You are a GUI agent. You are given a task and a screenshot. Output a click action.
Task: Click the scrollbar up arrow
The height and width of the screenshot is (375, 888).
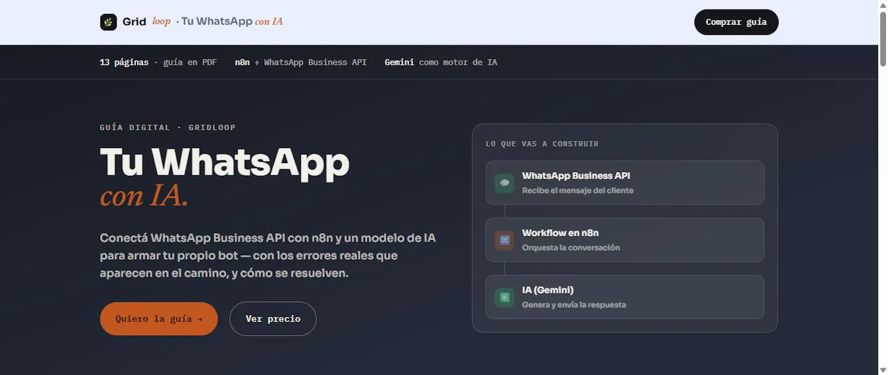(x=883, y=5)
